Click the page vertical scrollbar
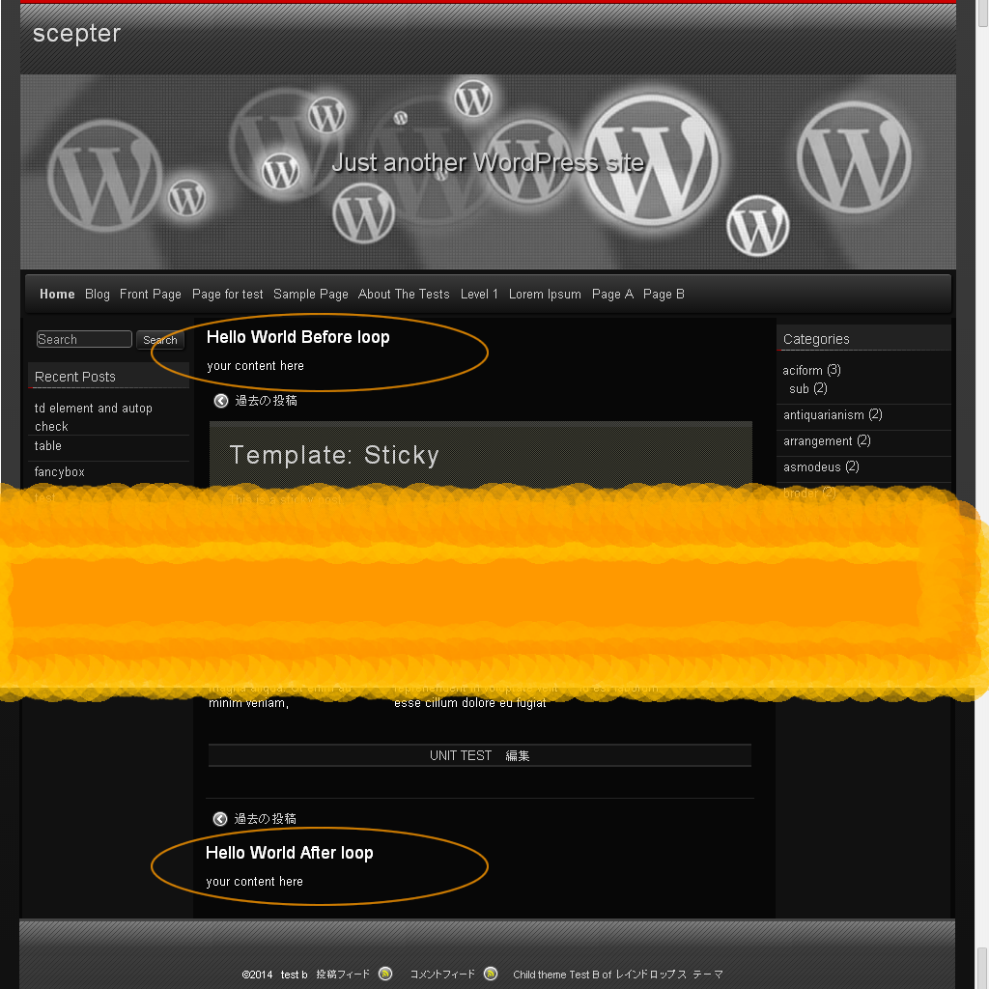989x989 pixels. tap(982, 494)
